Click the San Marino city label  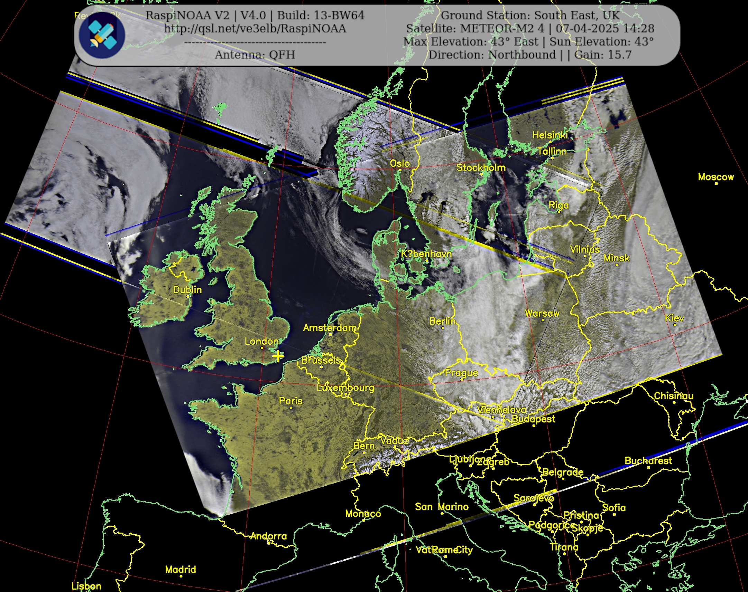click(442, 507)
